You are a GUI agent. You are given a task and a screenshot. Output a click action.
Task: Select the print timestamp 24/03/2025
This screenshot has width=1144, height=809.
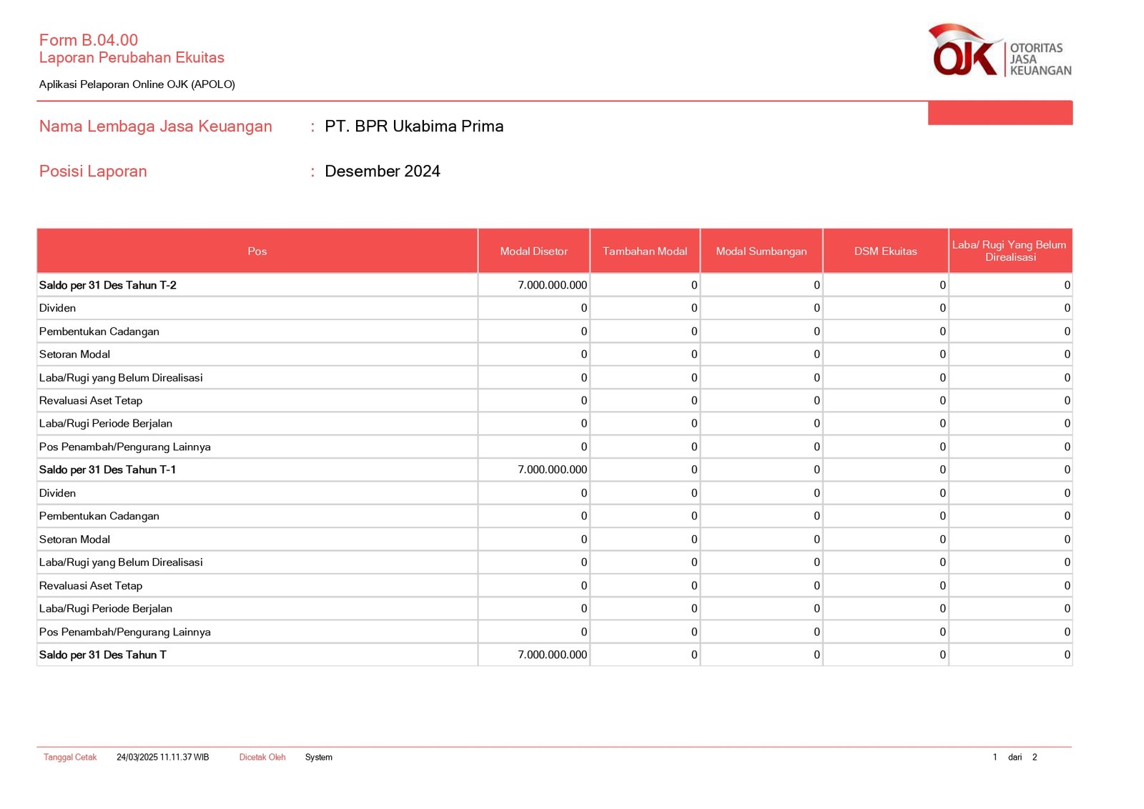[162, 757]
